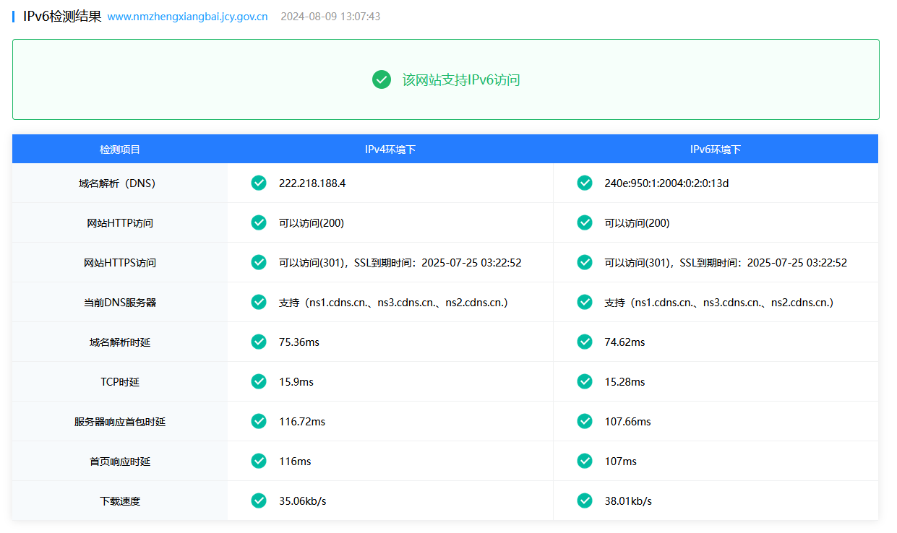The width and height of the screenshot is (897, 533).
Task: Click the IPv4 可以访问(200) HTTP result
Action: (x=312, y=223)
